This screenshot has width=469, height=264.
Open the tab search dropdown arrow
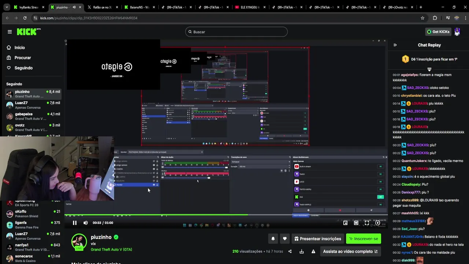pos(6,7)
